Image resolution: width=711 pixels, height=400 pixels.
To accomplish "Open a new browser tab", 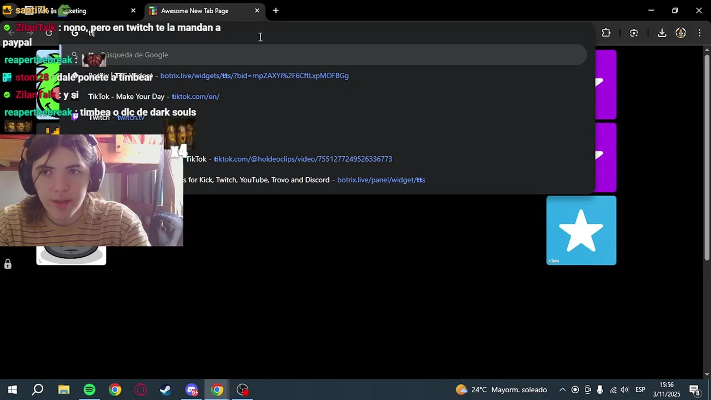I will 276,11.
